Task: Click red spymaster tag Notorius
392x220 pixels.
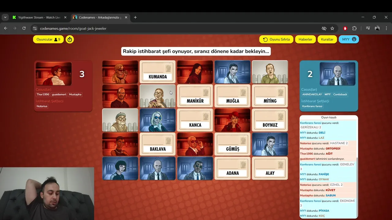Action: [42, 106]
